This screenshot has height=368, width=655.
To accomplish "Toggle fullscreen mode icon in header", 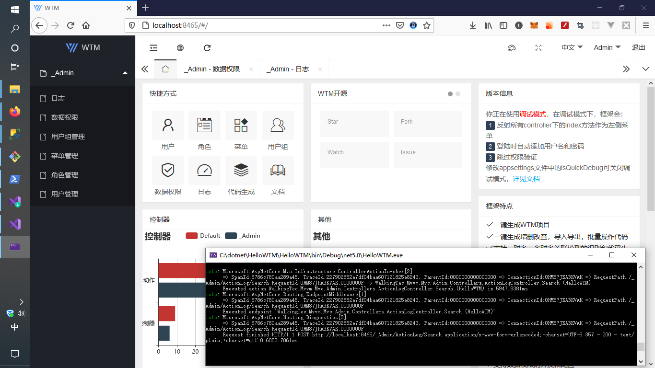I will point(538,48).
